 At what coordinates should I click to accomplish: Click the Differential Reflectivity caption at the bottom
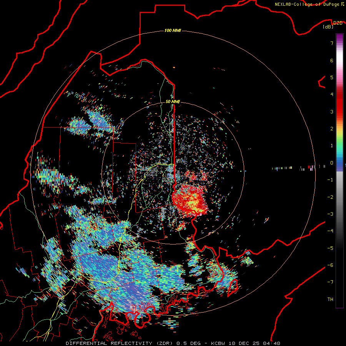click(173, 343)
